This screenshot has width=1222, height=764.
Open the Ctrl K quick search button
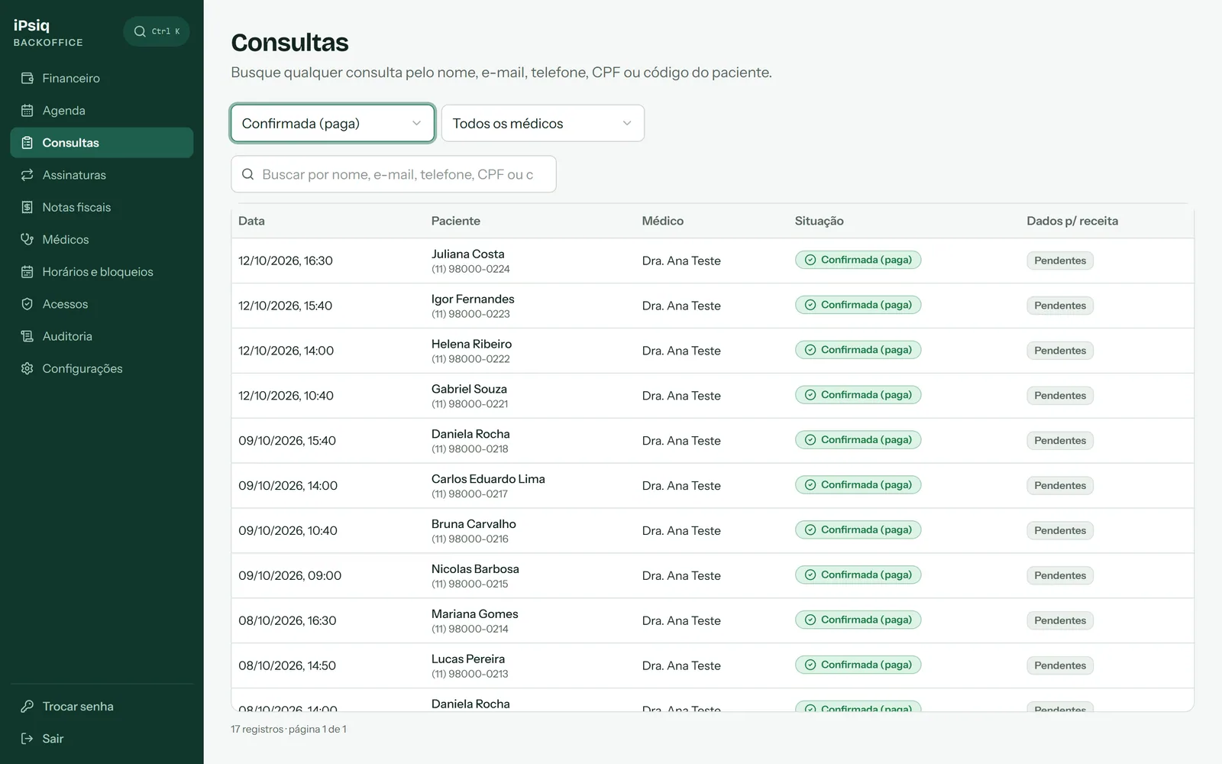pos(157,31)
